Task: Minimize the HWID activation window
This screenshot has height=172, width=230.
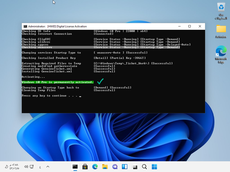Action: pos(179,26)
